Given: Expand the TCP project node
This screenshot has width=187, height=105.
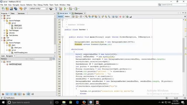Looking at the screenshot, I should coord(2,38).
